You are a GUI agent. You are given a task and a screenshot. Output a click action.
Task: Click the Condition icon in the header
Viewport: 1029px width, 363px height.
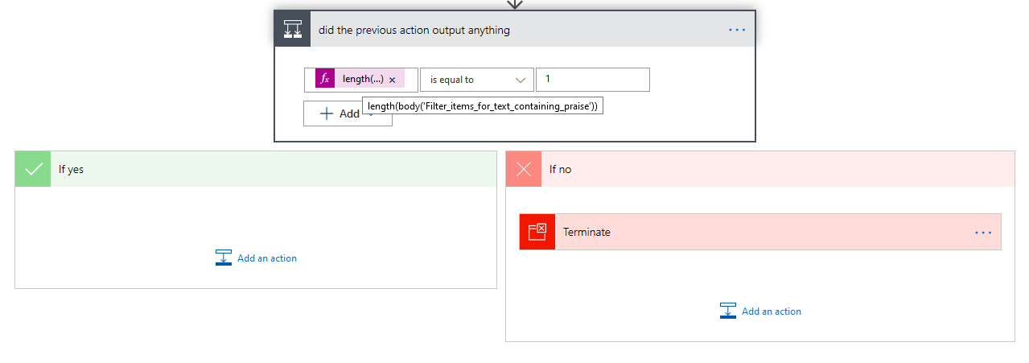pyautogui.click(x=292, y=30)
